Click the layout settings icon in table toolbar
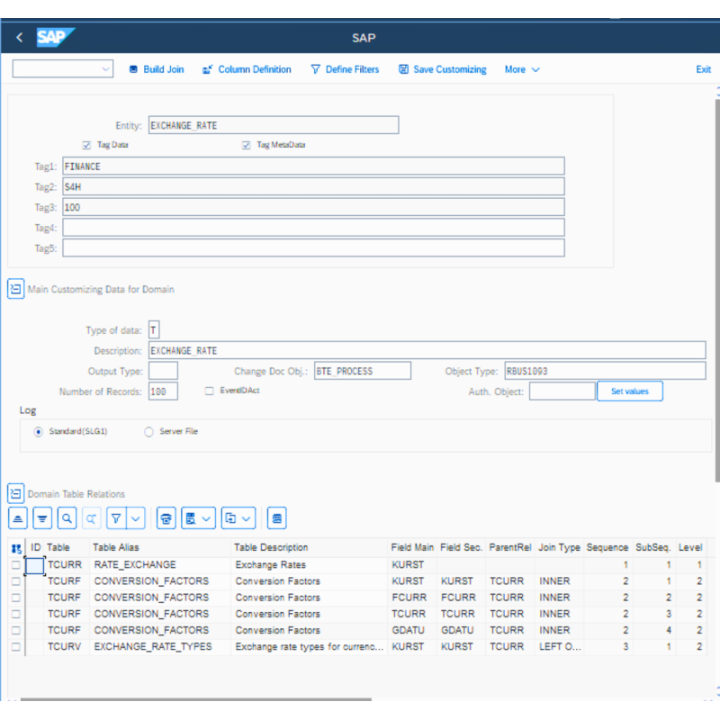 click(x=277, y=518)
